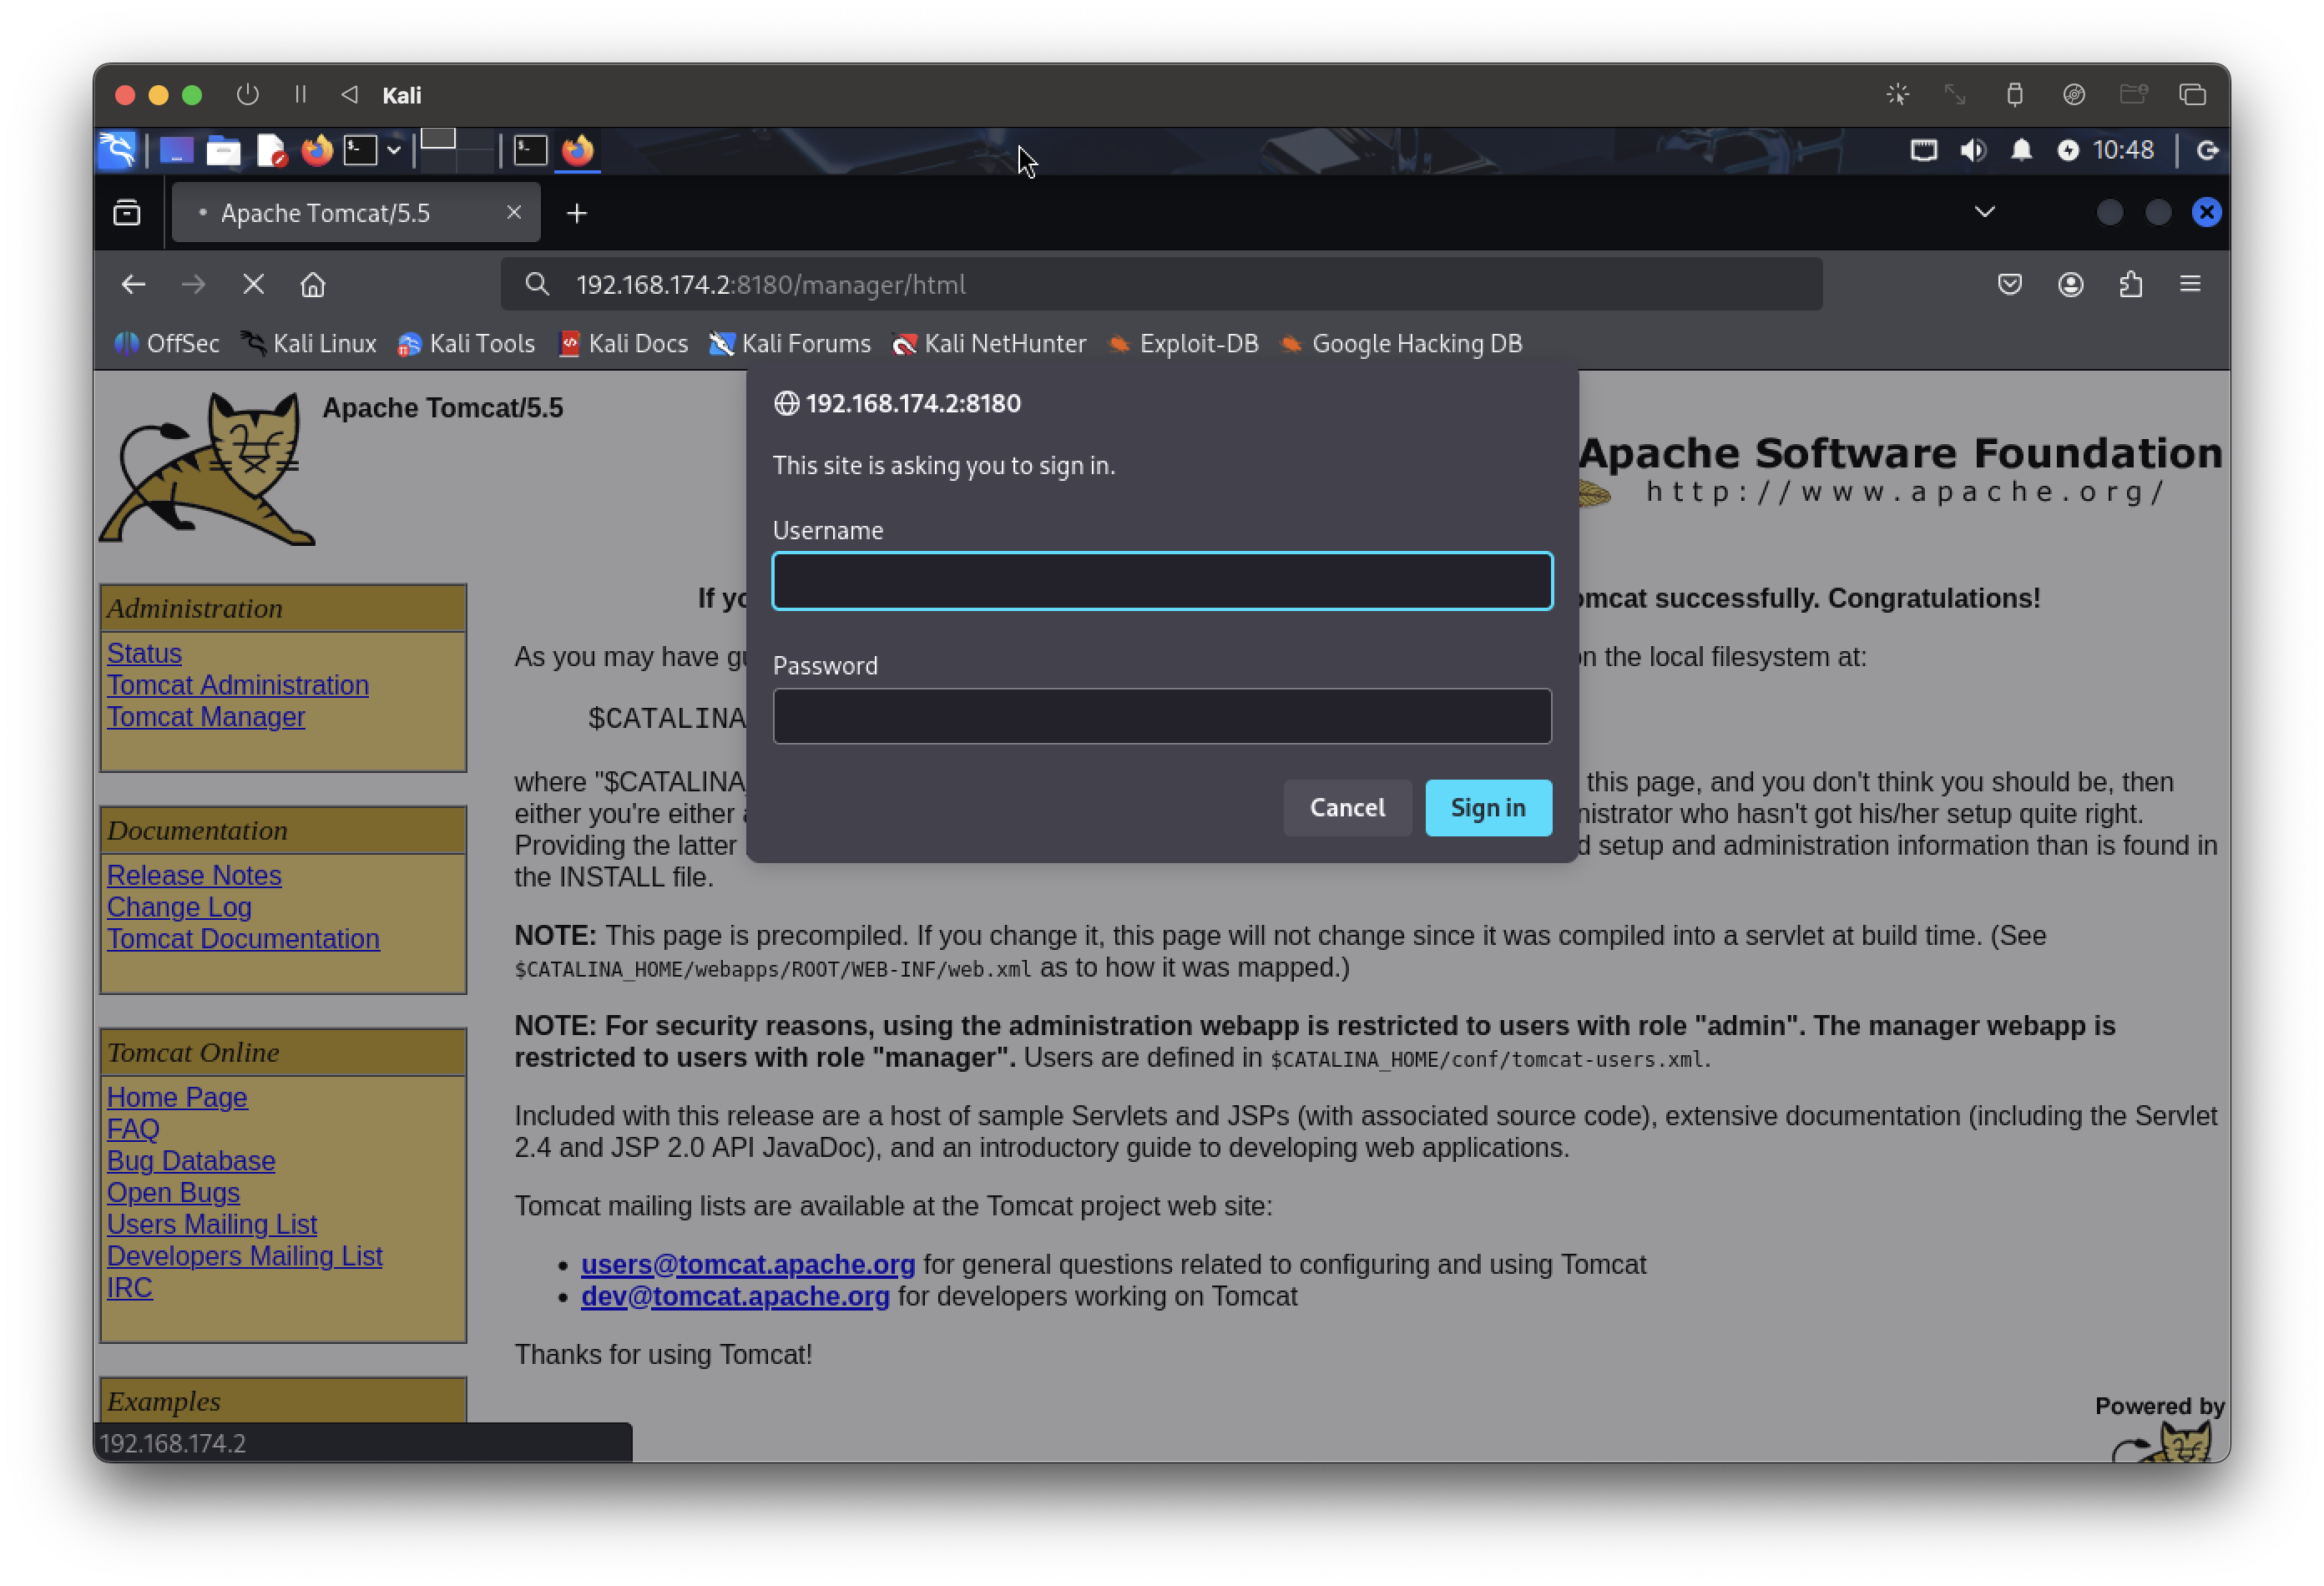
Task: Launch the file manager from the panel
Action: (223, 150)
